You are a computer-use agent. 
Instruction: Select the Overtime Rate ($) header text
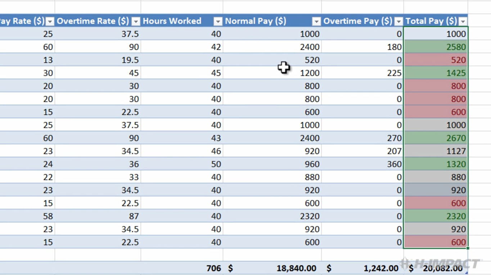pyautogui.click(x=93, y=21)
